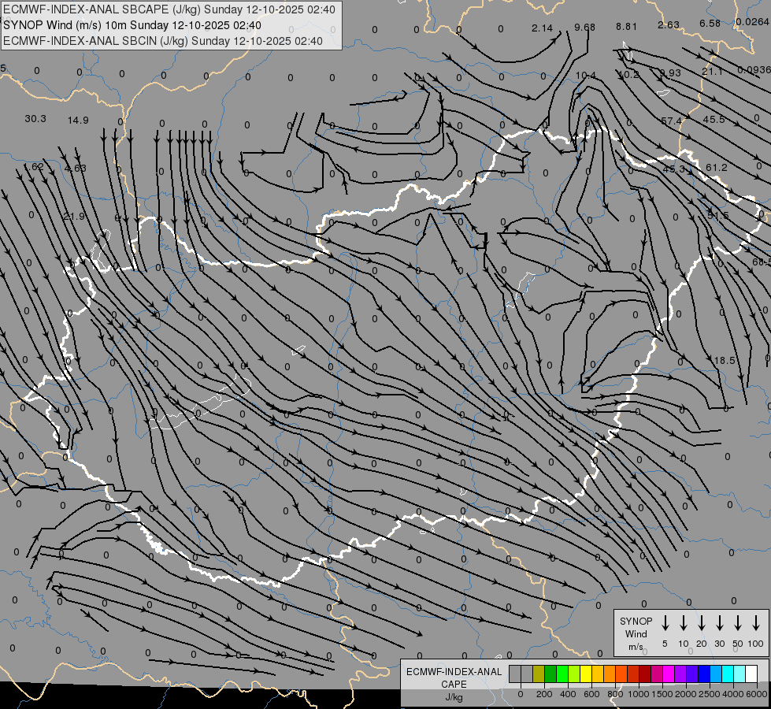
Task: Click the SYNOP Wind (m/s) 10m title line
Action: (x=132, y=25)
